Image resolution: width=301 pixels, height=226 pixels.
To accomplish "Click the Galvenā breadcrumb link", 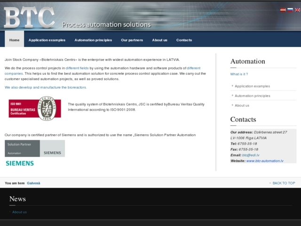I will [x=33, y=183].
